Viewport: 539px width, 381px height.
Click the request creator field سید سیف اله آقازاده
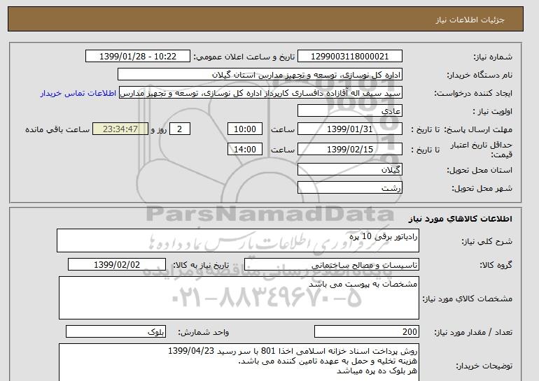tap(260, 93)
